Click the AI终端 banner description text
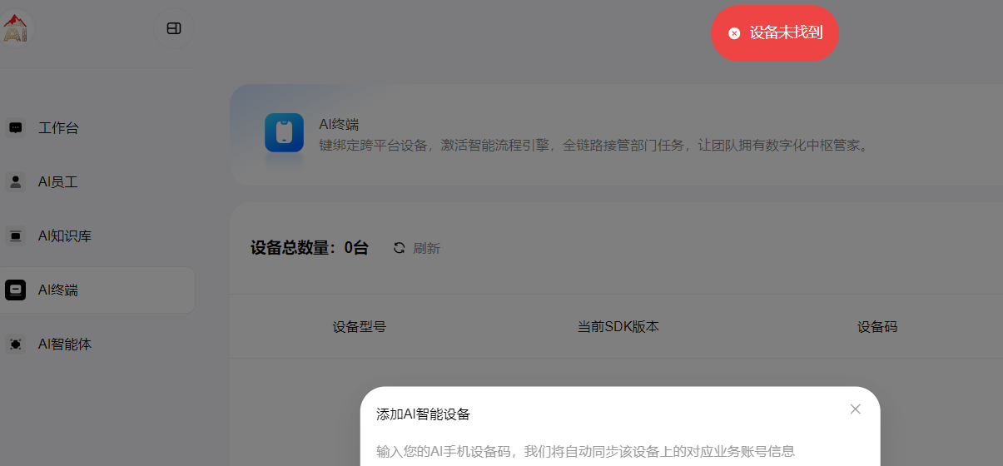 (x=594, y=146)
